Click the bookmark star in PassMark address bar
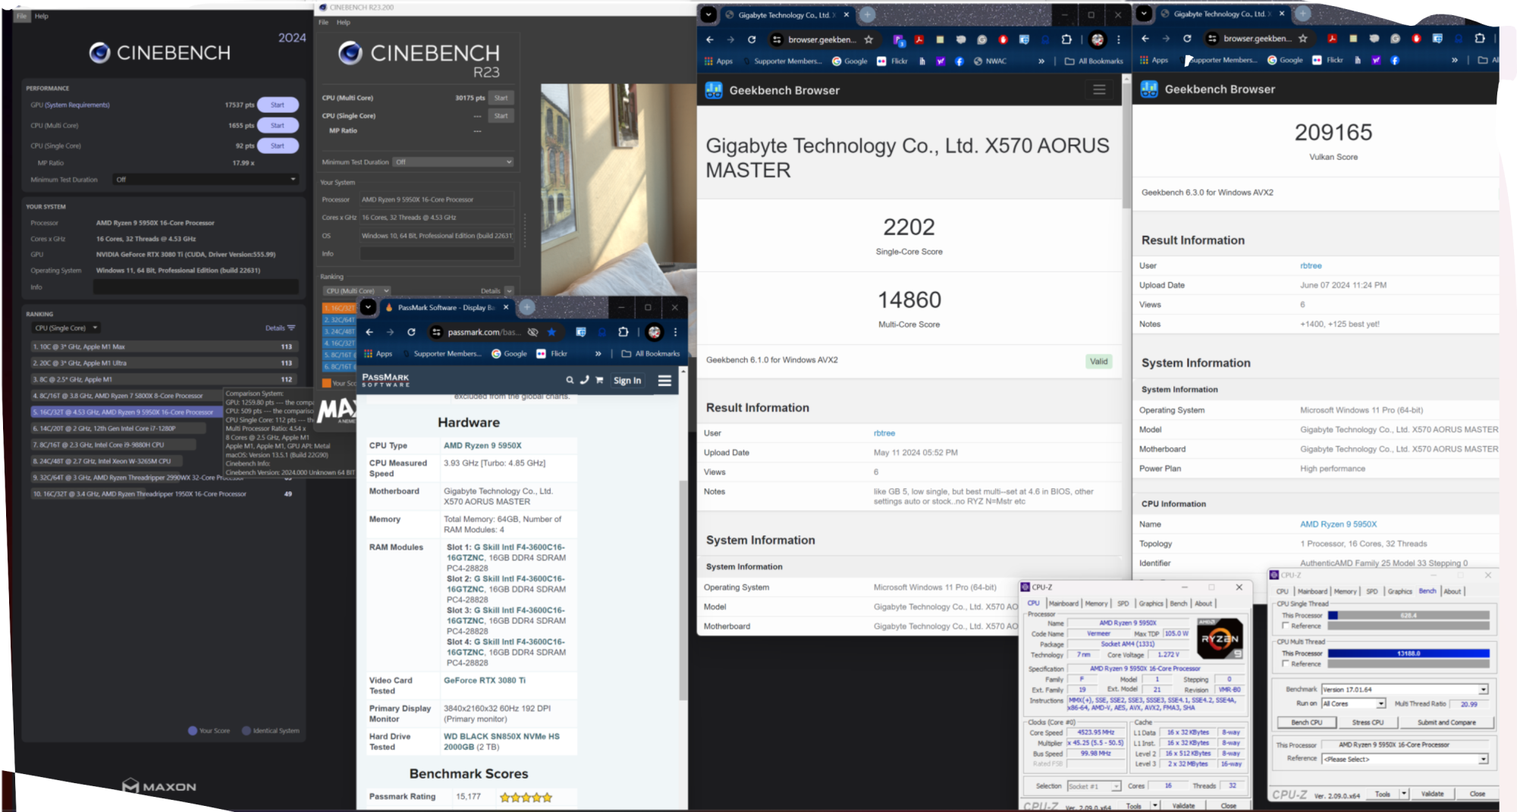Viewport: 1517px width, 812px height. [551, 332]
